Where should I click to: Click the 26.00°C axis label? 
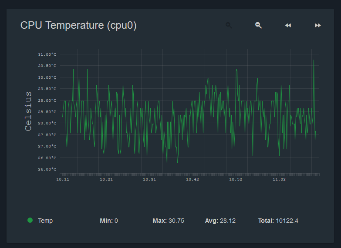click(47, 169)
